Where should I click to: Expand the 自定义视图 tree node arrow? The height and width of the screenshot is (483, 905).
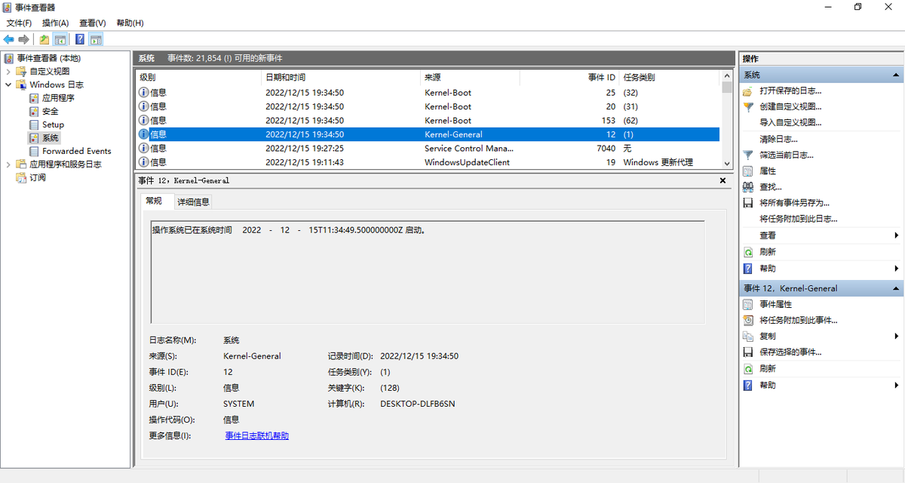click(8, 72)
